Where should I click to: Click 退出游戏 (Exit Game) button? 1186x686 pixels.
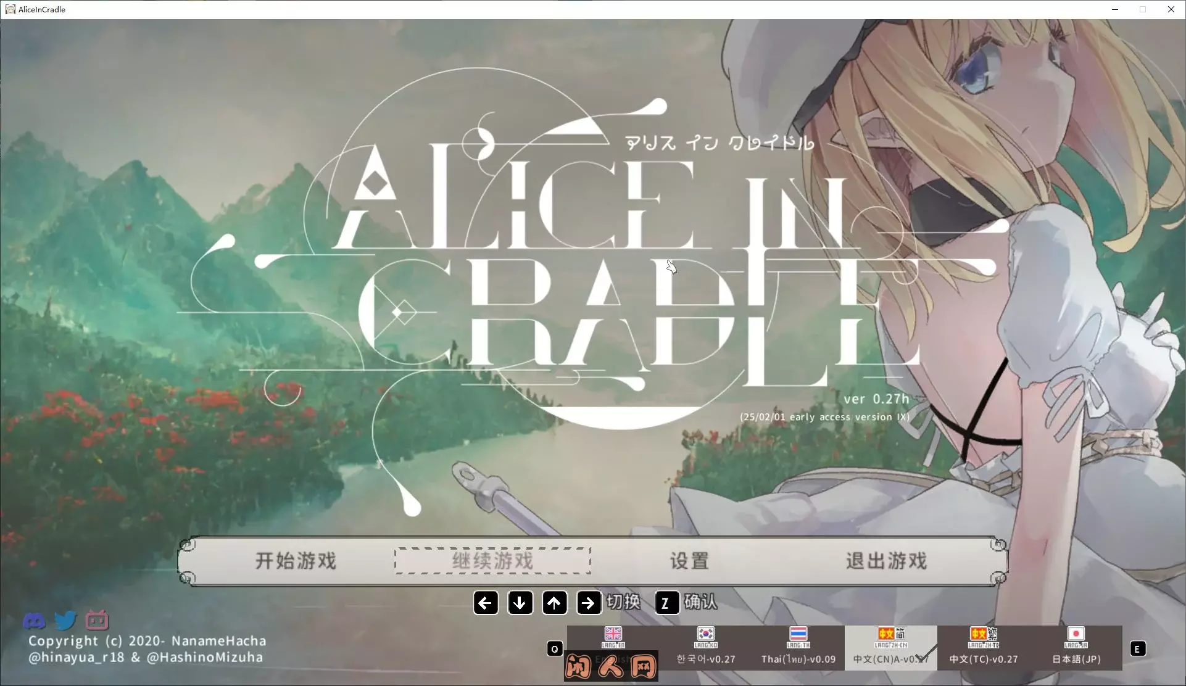887,562
